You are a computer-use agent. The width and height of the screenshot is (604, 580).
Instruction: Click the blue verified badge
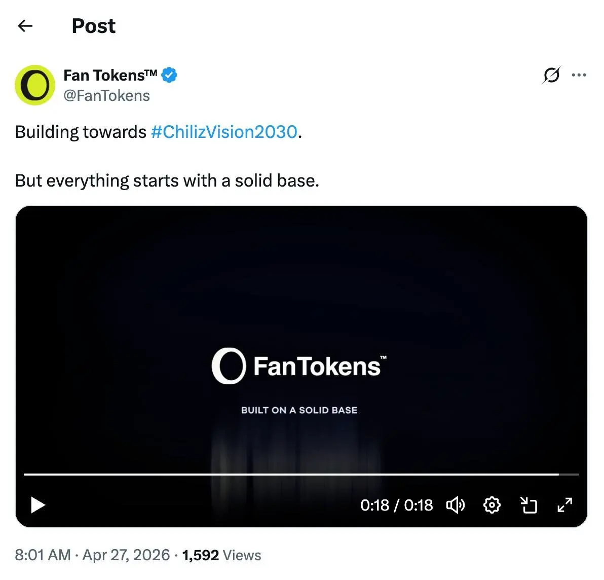pos(169,75)
